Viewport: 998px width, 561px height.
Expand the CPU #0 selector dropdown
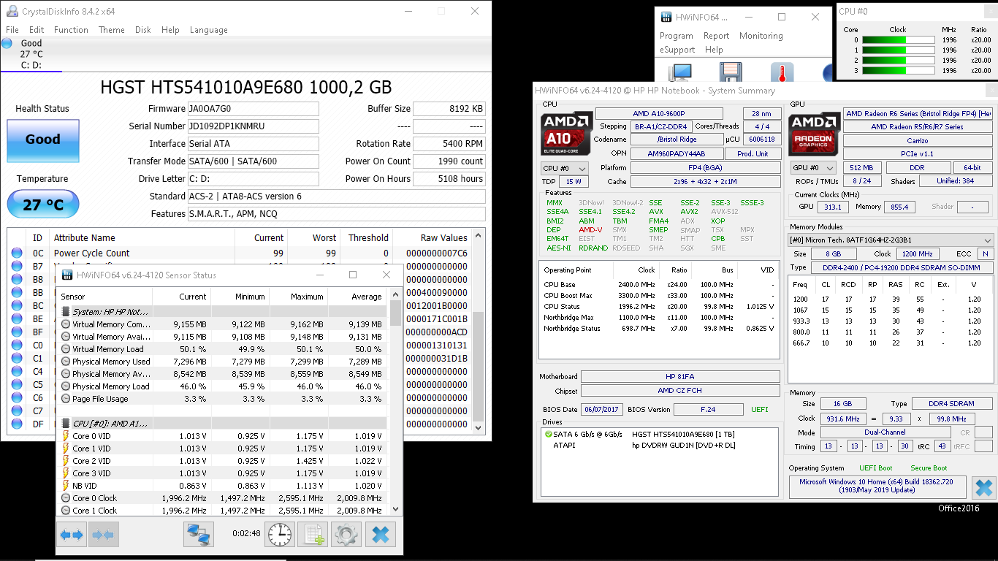pyautogui.click(x=564, y=168)
